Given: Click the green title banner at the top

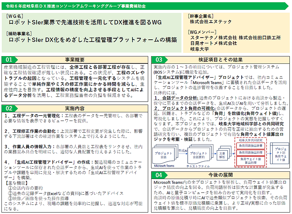Looking at the screenshot, I should click(146, 5).
